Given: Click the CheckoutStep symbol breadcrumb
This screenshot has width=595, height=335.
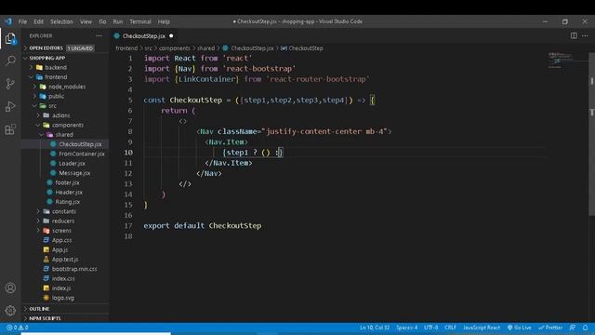Looking at the screenshot, I should [302, 48].
